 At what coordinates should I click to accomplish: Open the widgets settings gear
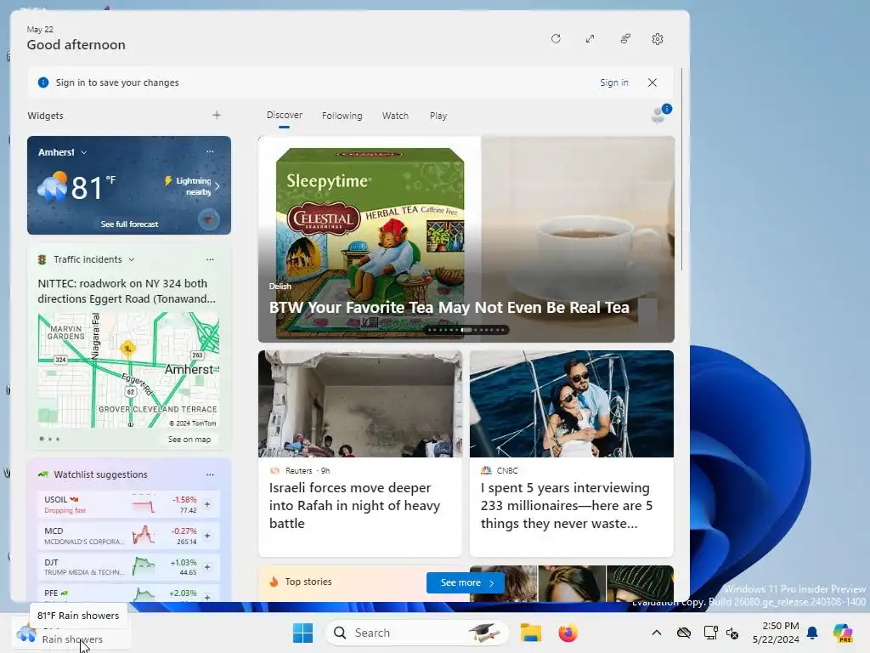coord(658,39)
